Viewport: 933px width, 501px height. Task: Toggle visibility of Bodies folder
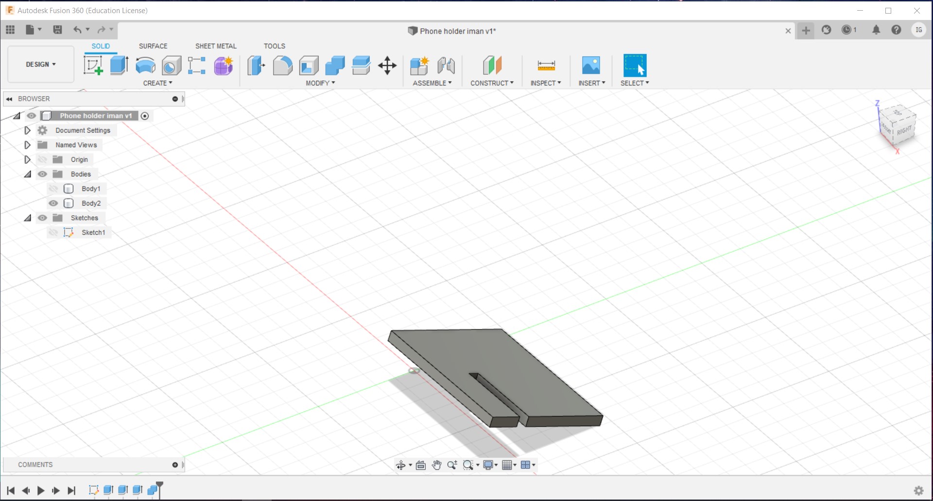tap(43, 174)
